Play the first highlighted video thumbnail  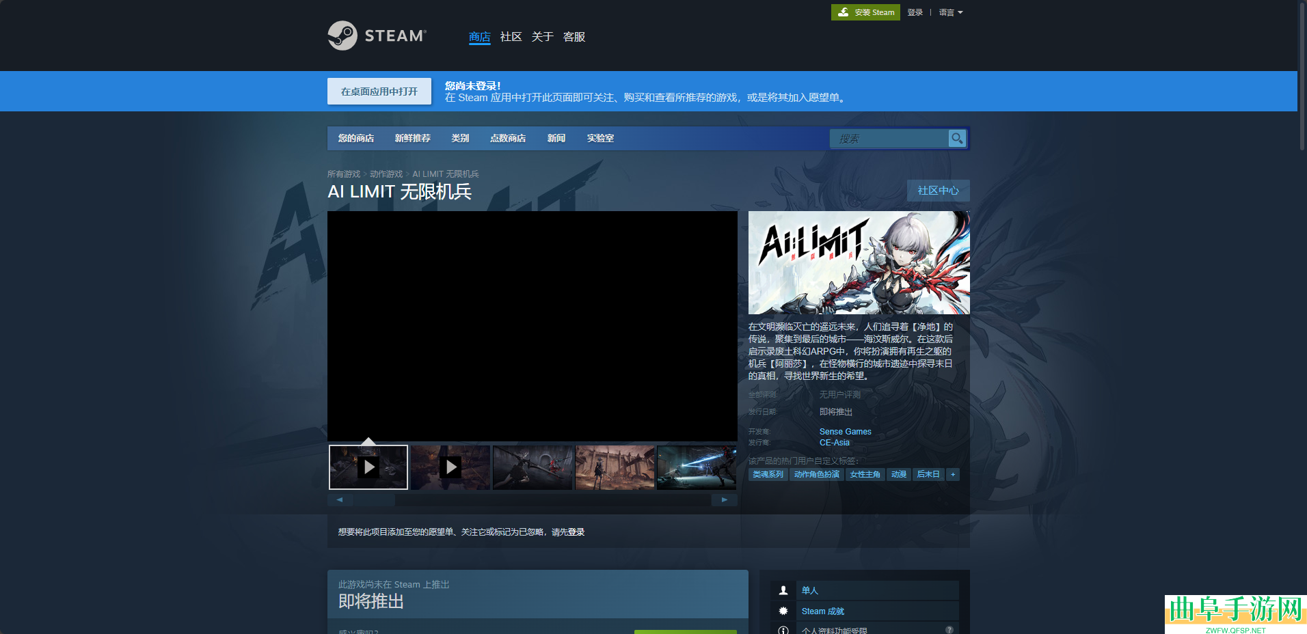click(x=368, y=467)
